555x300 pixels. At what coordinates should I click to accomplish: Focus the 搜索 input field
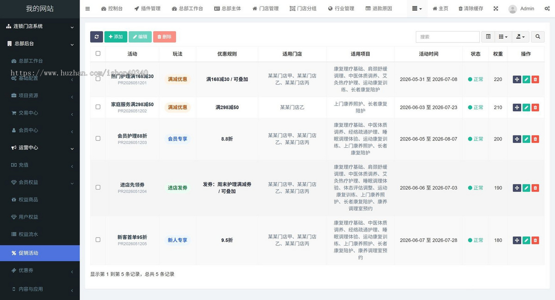(x=448, y=37)
